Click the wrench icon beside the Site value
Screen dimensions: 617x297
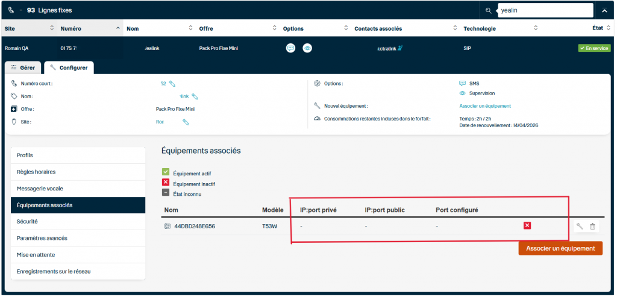point(186,122)
